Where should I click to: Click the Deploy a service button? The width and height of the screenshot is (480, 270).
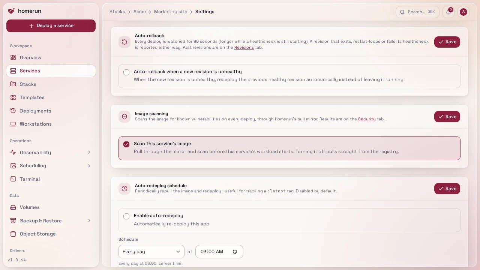pyautogui.click(x=51, y=26)
